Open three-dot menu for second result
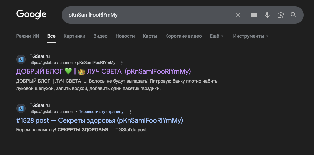Screen dimensions: 314x155 (x=130, y=112)
